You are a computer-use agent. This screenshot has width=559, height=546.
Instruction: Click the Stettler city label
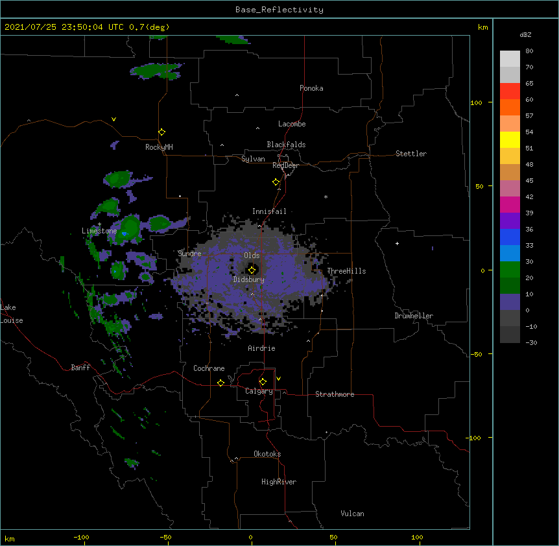(411, 154)
